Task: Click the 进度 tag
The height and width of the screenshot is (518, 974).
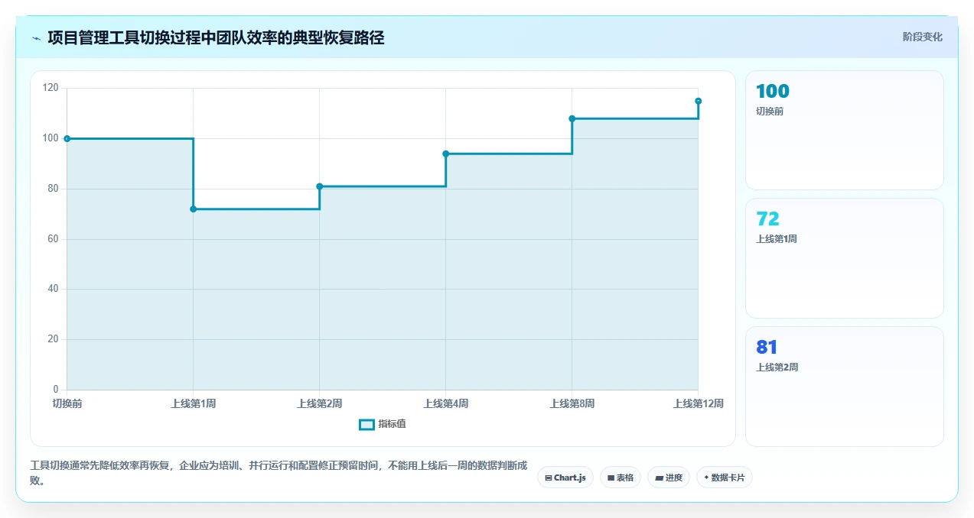Action: tap(669, 478)
